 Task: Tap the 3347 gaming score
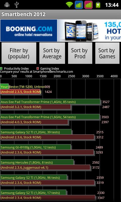[101, 198]
